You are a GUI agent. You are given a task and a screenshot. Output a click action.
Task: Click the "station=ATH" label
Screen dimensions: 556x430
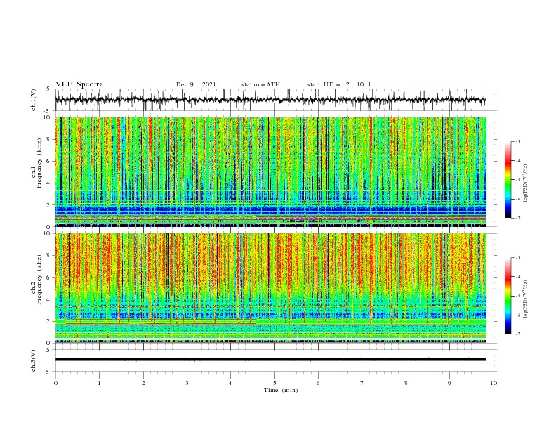coord(260,84)
